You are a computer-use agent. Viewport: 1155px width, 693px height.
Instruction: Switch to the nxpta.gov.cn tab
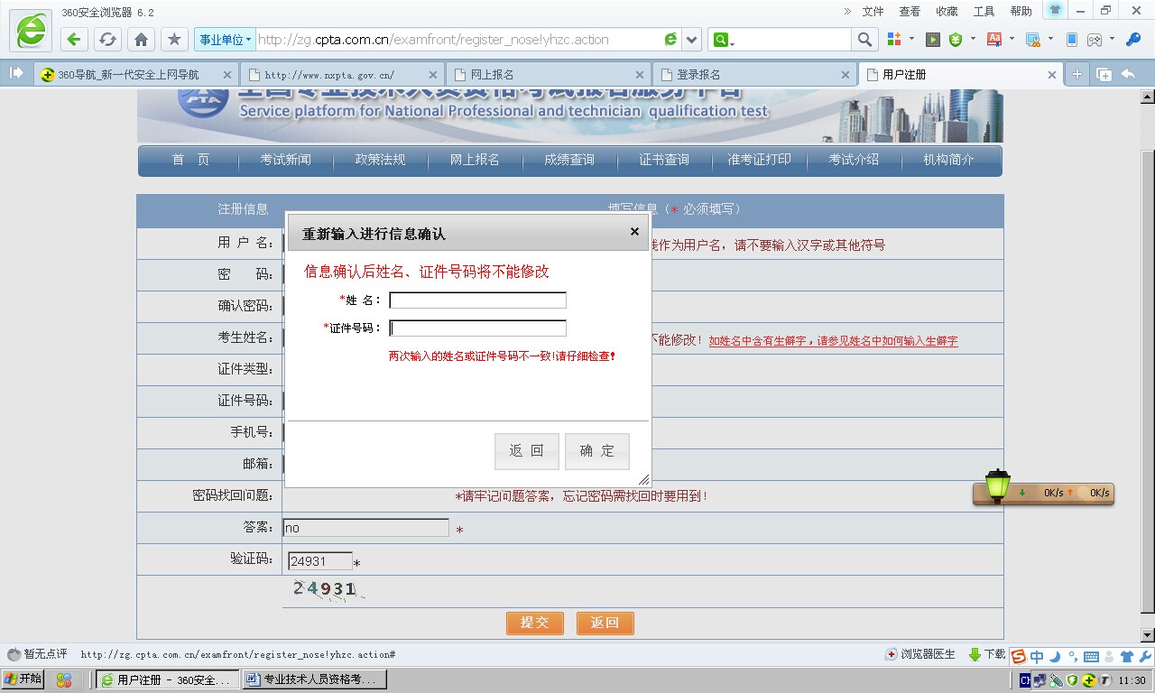click(x=342, y=75)
